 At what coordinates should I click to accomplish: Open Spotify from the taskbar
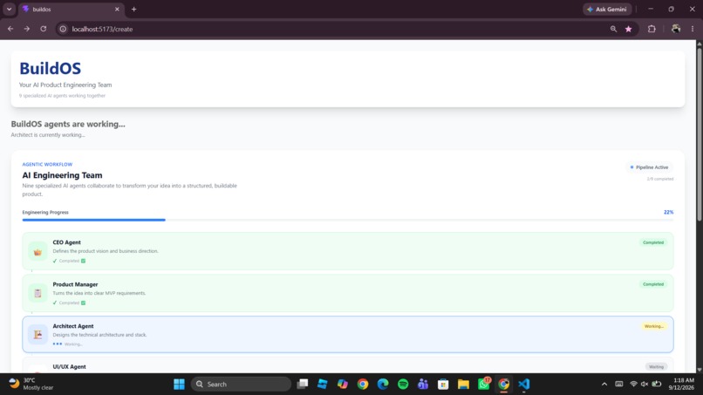[403, 385]
